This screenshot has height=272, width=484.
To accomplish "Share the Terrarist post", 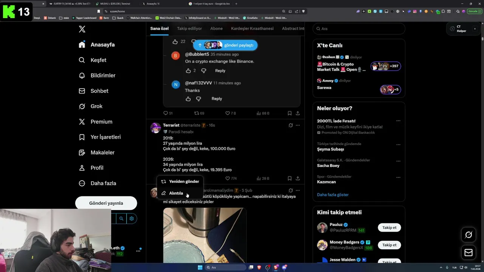I will click(298, 178).
